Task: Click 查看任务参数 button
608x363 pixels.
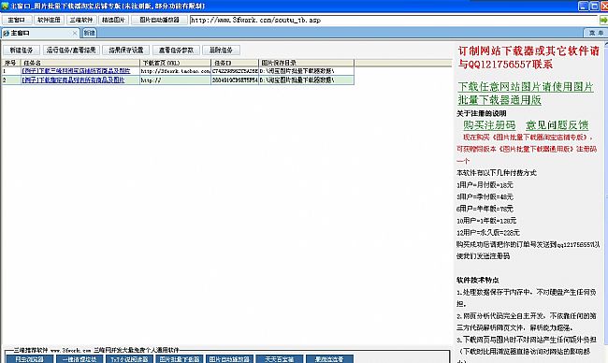Action: coord(176,50)
